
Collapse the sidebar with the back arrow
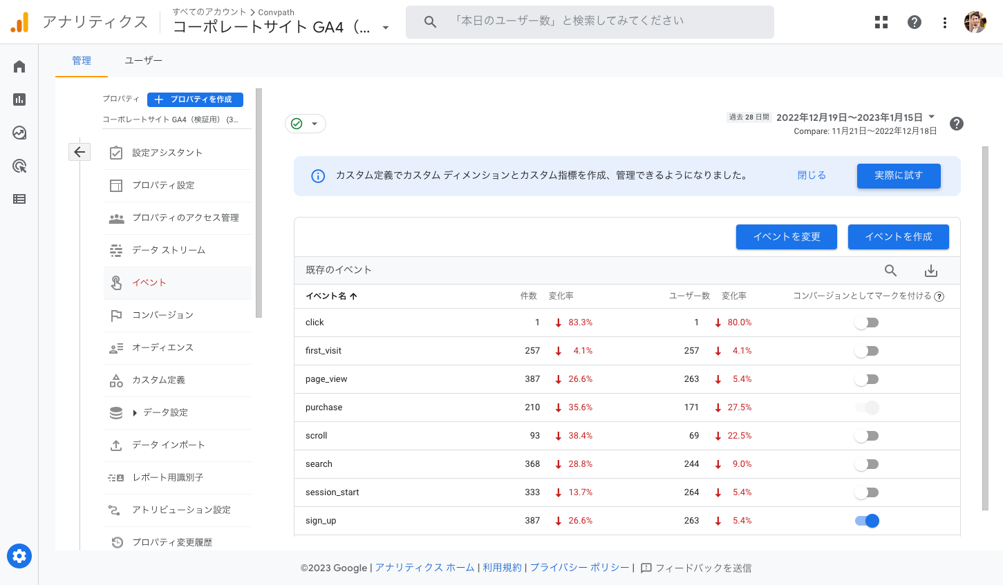pos(79,151)
